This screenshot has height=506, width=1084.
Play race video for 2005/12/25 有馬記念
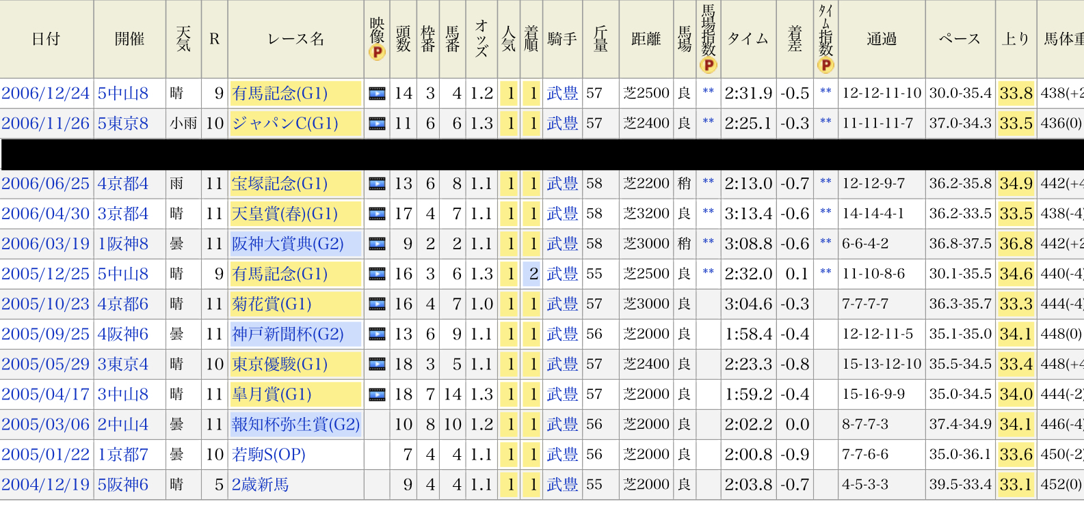tap(377, 274)
